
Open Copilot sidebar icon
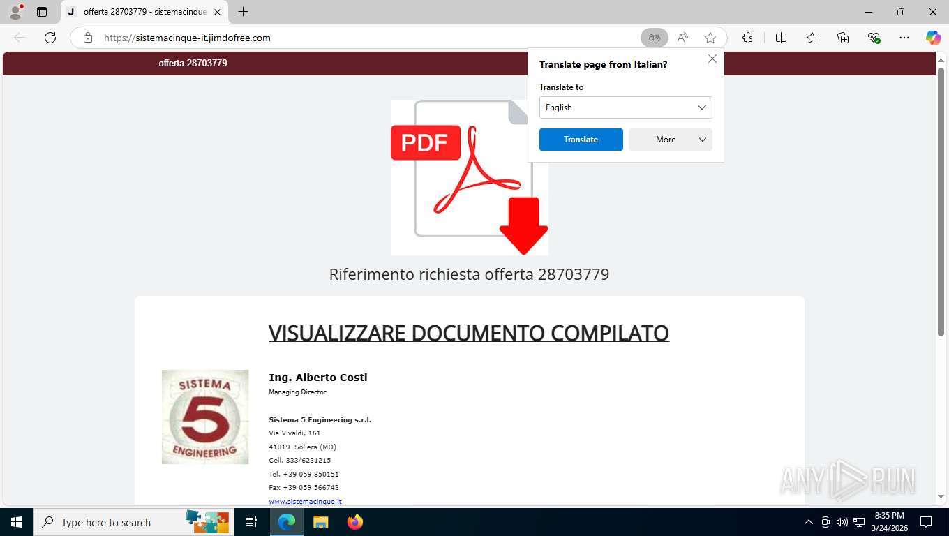[x=934, y=38]
